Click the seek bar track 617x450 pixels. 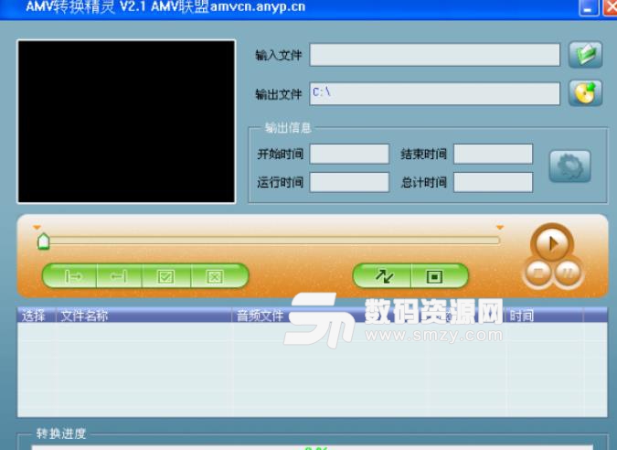tap(271, 241)
